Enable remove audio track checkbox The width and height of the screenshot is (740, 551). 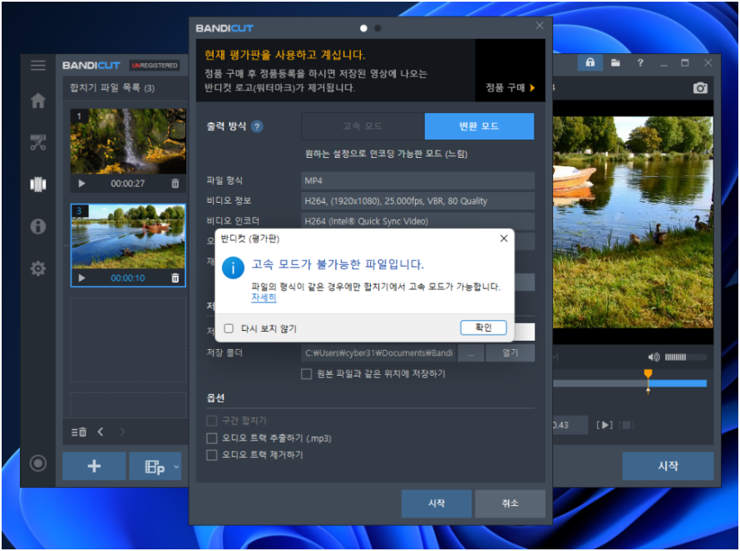[212, 455]
